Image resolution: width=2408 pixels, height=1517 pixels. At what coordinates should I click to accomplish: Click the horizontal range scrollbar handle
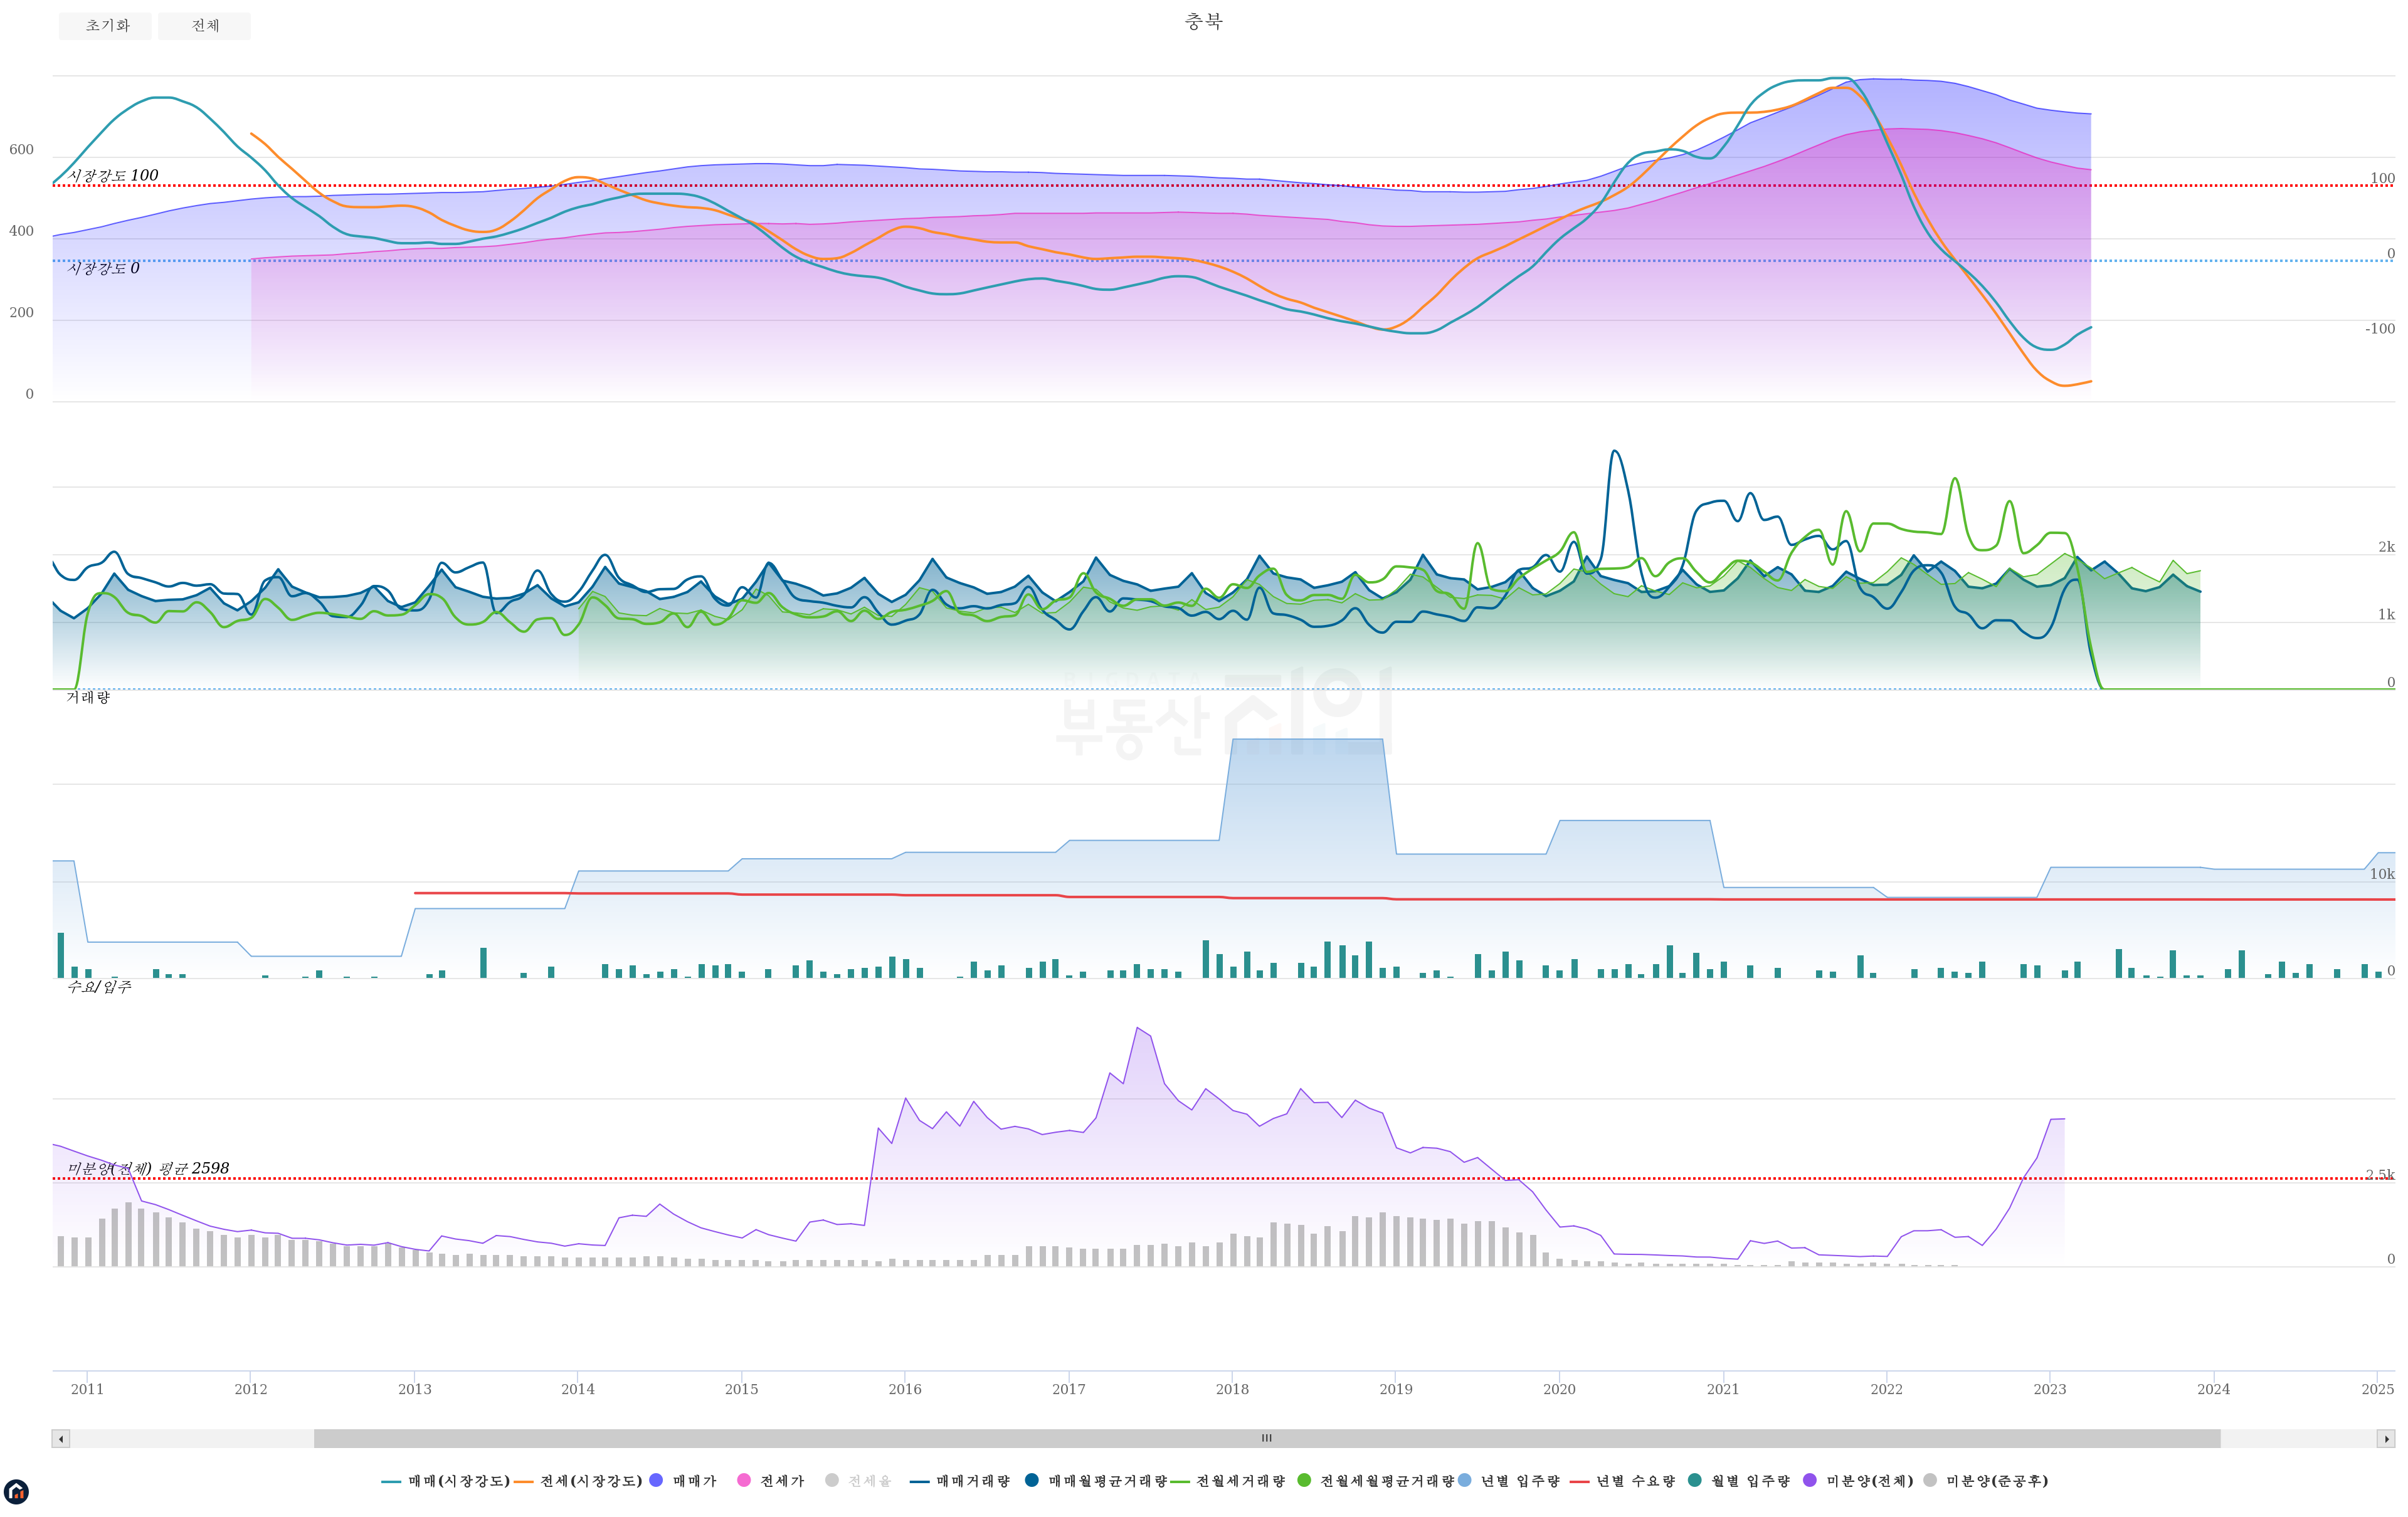(x=1266, y=1439)
